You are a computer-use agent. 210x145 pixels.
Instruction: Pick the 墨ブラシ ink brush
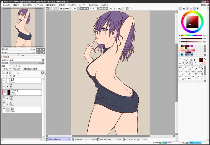pyautogui.click(x=201, y=78)
